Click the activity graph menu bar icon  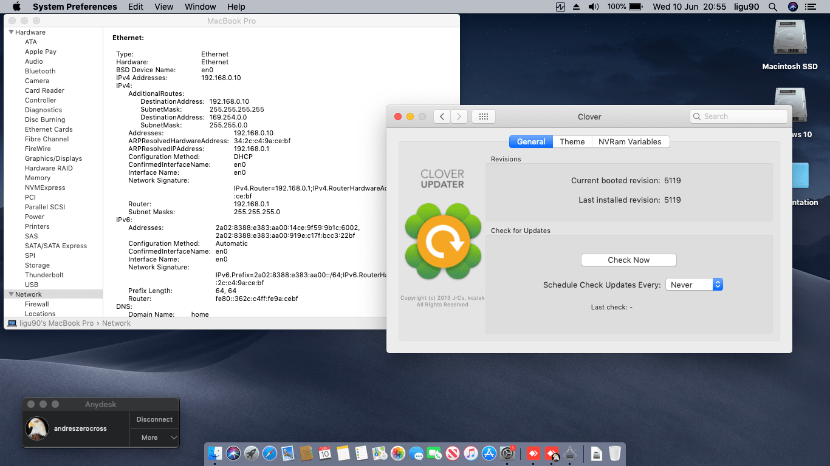click(560, 7)
